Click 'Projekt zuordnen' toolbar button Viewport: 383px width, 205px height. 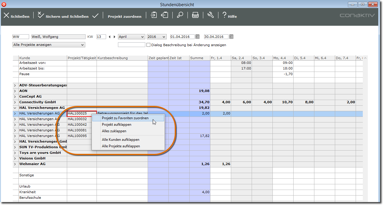[x=124, y=17]
